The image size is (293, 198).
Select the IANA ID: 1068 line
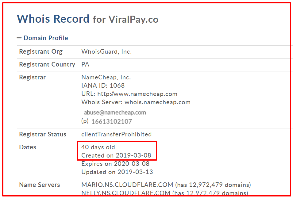click(103, 86)
